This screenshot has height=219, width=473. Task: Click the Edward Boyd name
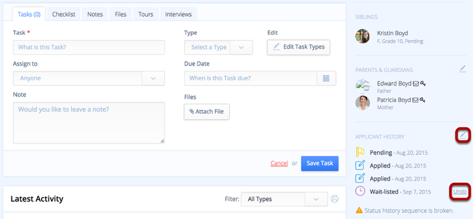pyautogui.click(x=394, y=84)
